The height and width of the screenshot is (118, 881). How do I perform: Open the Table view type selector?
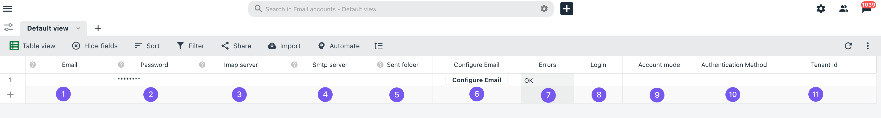[x=33, y=46]
